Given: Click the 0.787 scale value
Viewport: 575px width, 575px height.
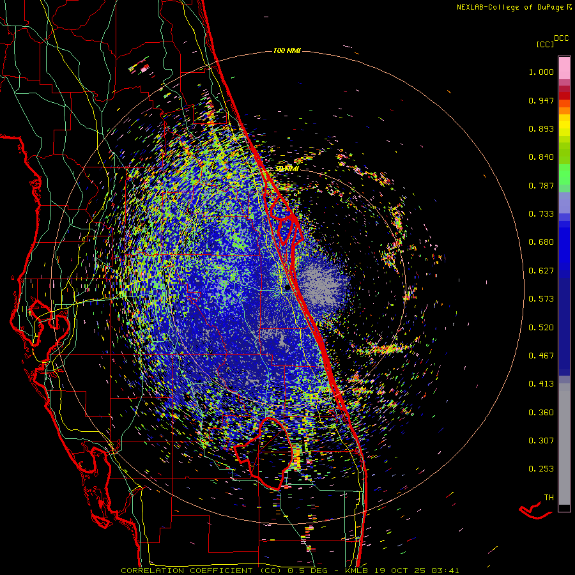Looking at the screenshot, I should (x=541, y=185).
